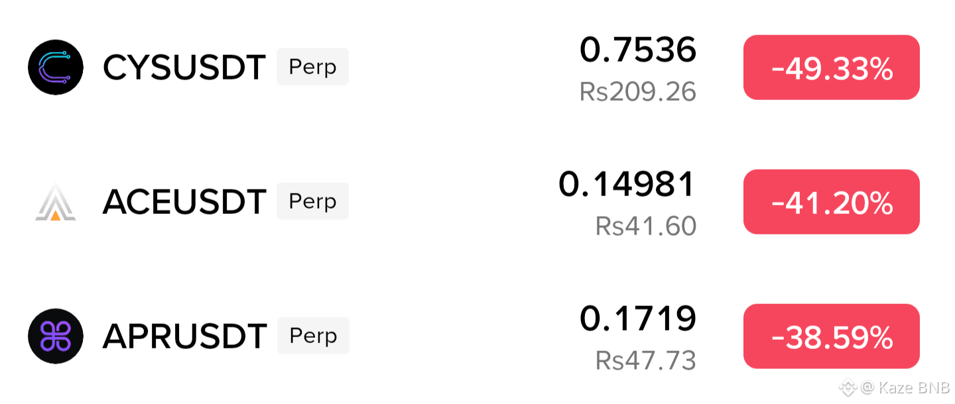Click the Kaze BNB watermark text
The width and height of the screenshot is (955, 404).
coord(914,387)
